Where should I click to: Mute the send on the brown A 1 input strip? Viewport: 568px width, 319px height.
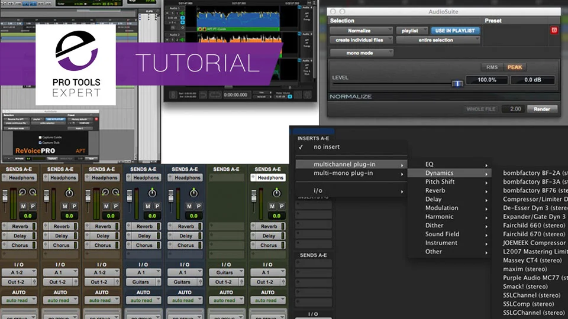[x=64, y=206]
